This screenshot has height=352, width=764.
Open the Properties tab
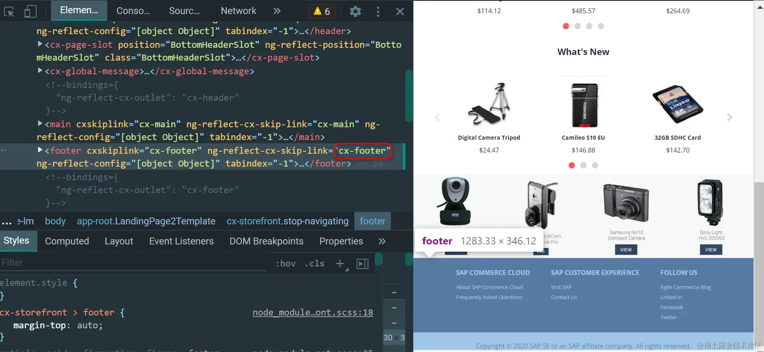pos(341,241)
